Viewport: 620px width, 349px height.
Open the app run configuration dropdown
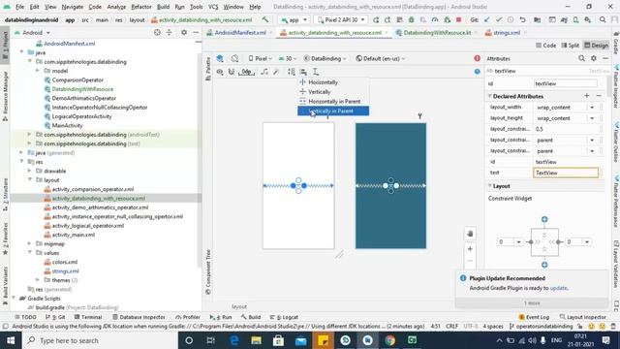click(x=294, y=19)
